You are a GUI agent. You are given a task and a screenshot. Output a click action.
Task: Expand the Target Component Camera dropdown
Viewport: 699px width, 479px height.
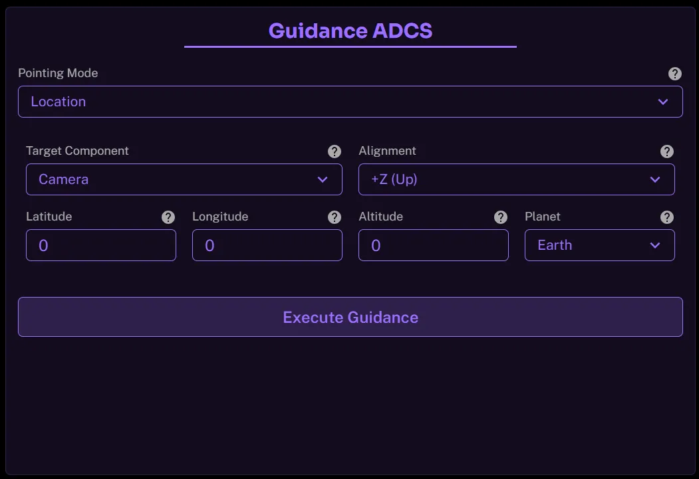pos(184,179)
